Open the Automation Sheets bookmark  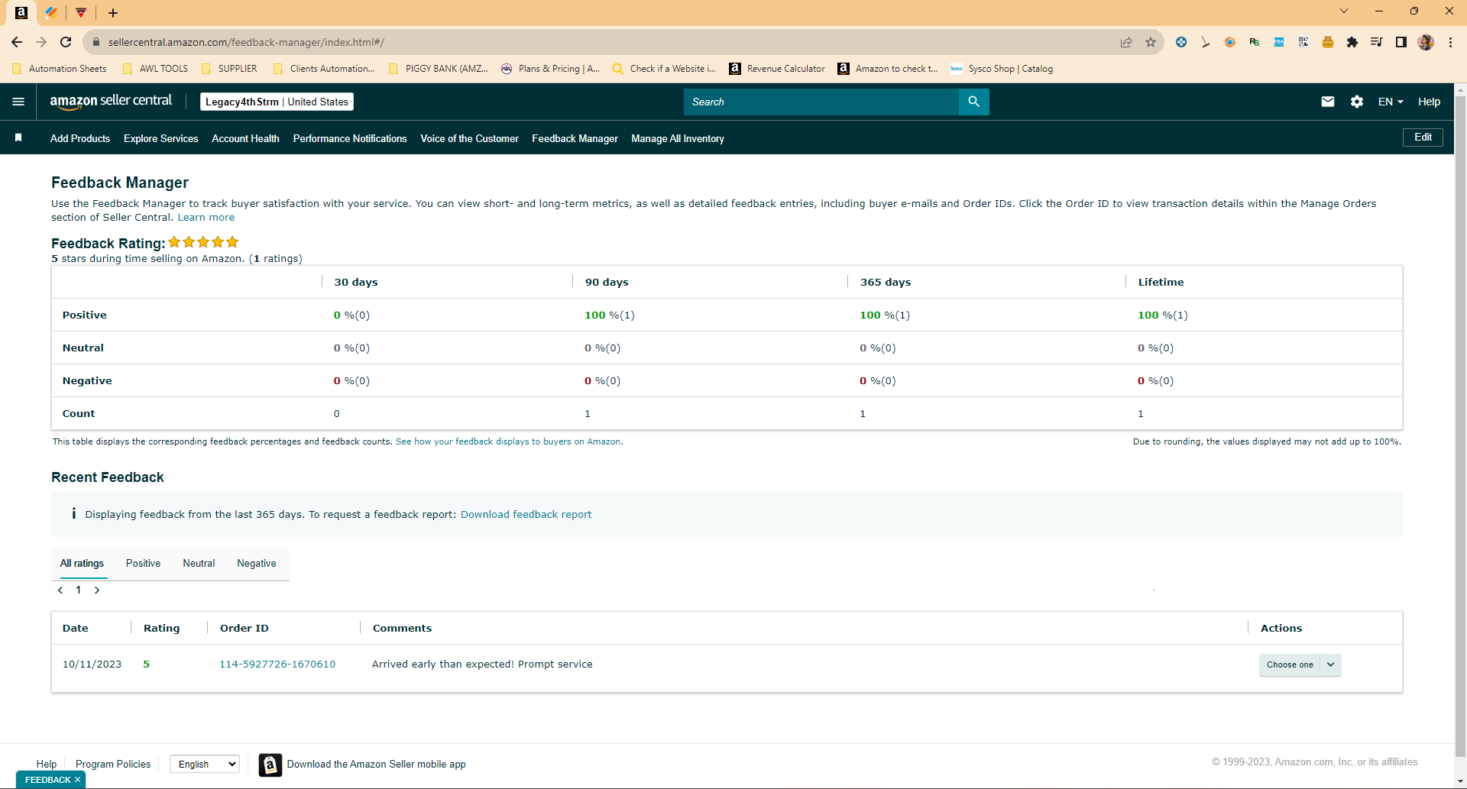(x=60, y=69)
